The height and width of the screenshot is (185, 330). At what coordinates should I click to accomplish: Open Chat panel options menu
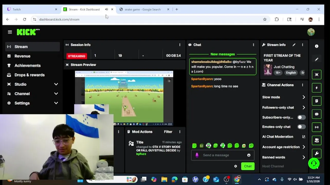(x=253, y=45)
